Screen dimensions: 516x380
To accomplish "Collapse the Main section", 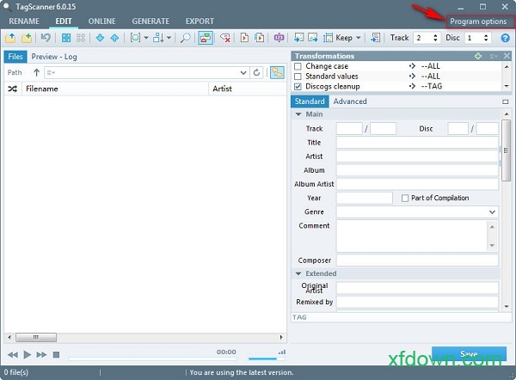I will pos(298,113).
